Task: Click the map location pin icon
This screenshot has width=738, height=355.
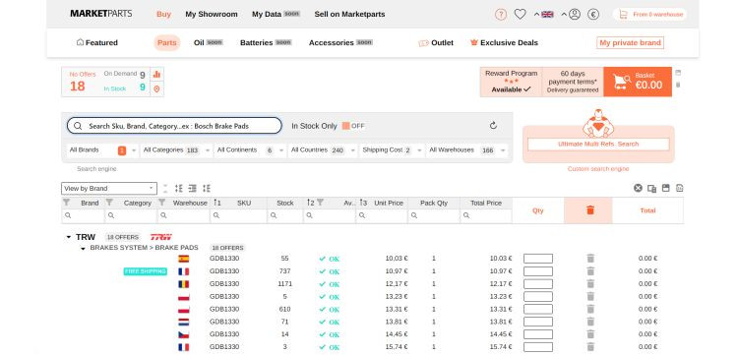Action: pos(156,89)
